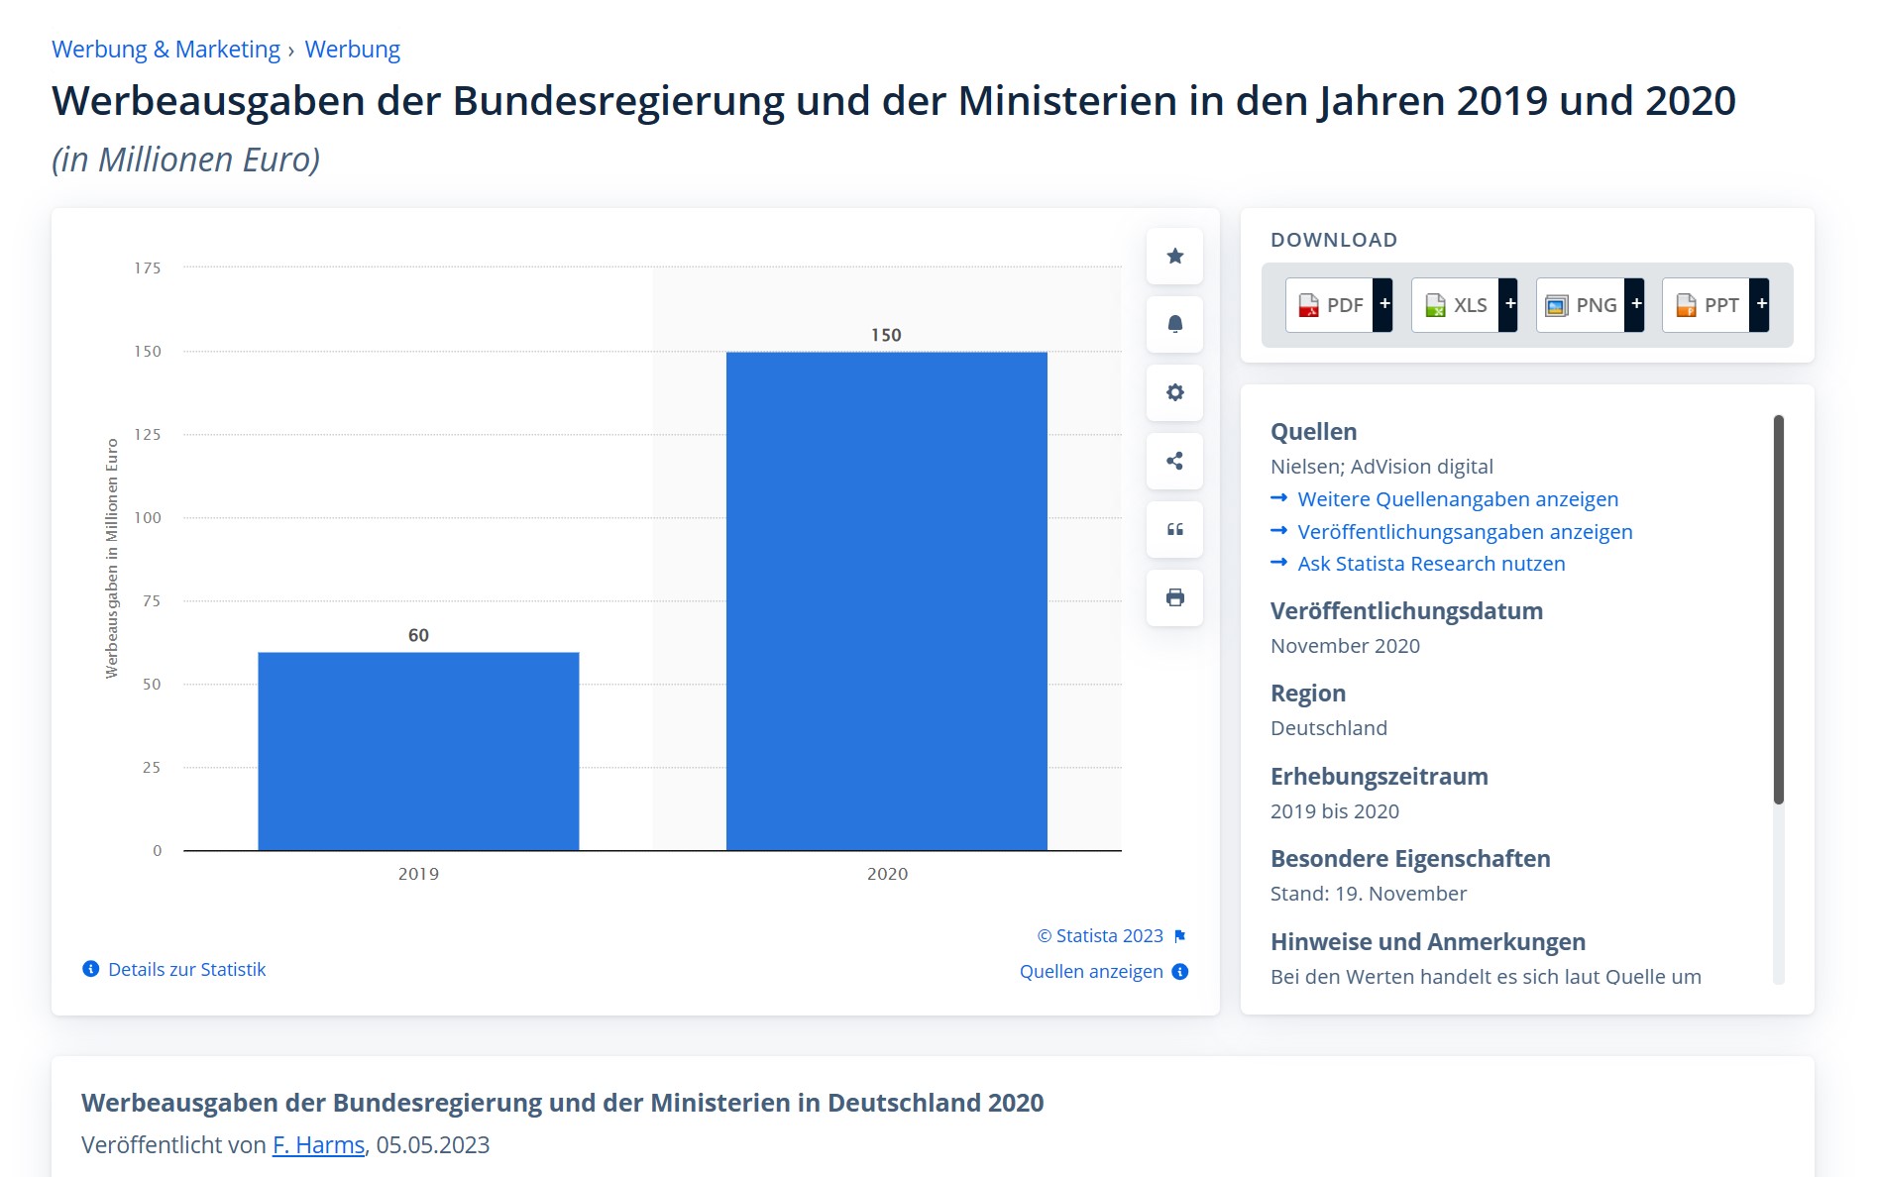Click the star favorite icon

[1174, 257]
